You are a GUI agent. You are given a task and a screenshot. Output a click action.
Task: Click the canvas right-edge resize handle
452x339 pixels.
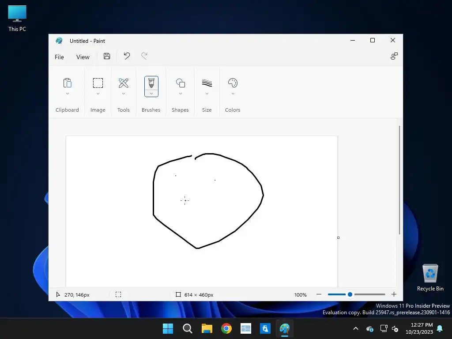(x=338, y=237)
